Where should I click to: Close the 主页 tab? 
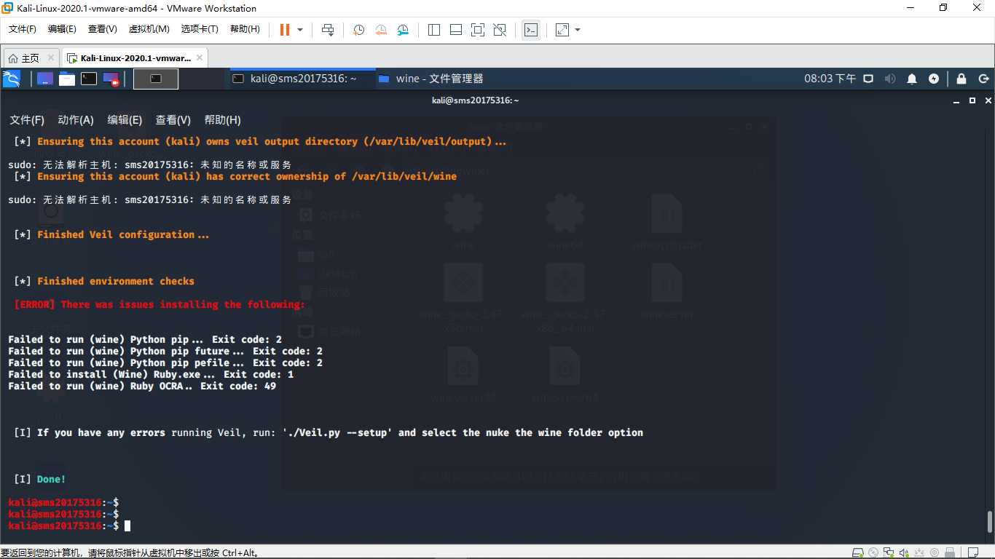click(50, 58)
